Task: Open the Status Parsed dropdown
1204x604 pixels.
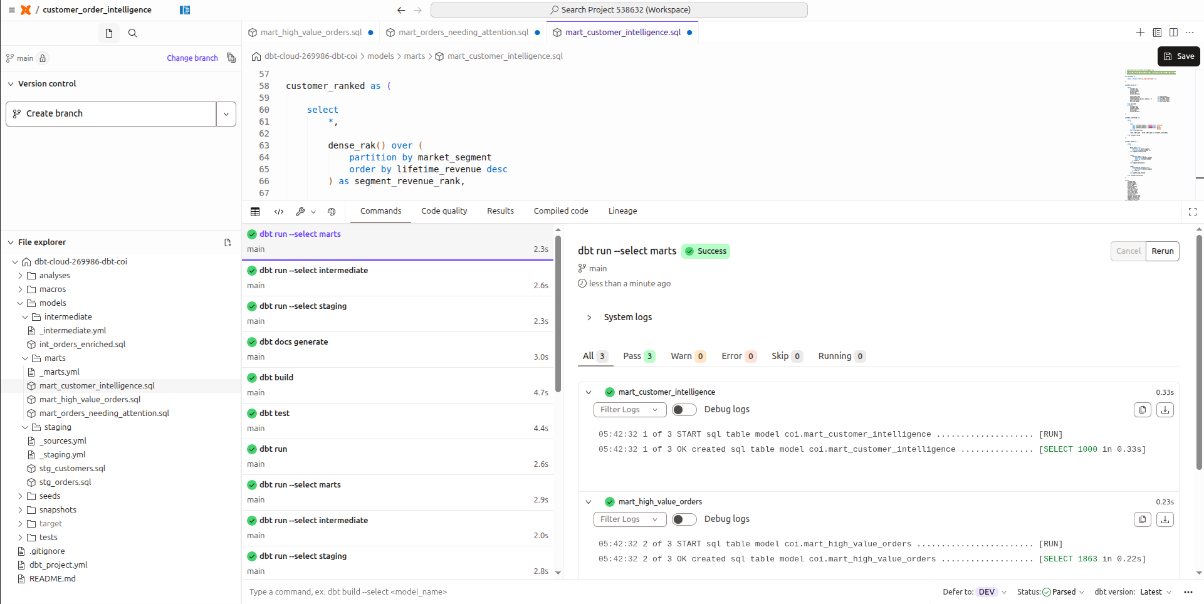Action: (x=1063, y=592)
